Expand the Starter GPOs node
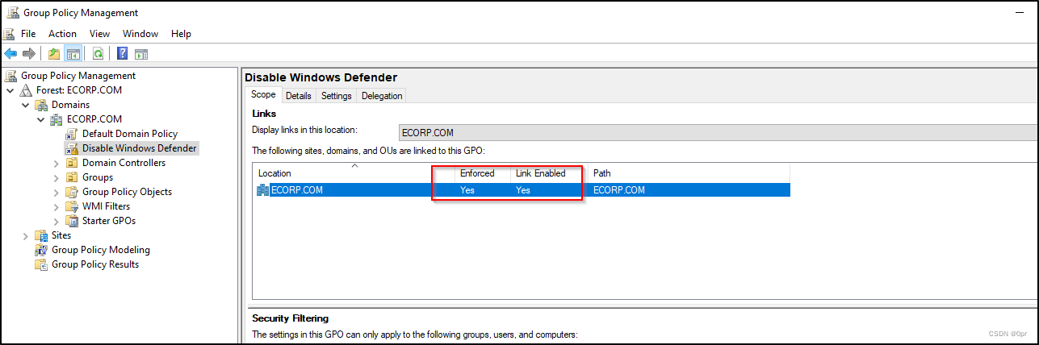The image size is (1039, 345). [57, 221]
